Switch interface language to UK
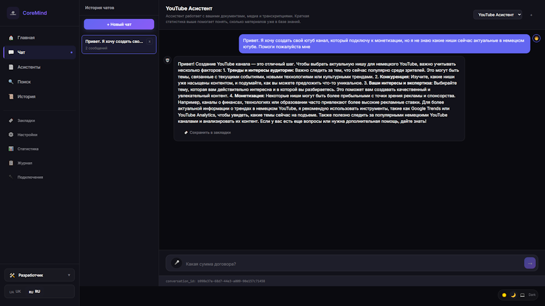 coord(15,292)
